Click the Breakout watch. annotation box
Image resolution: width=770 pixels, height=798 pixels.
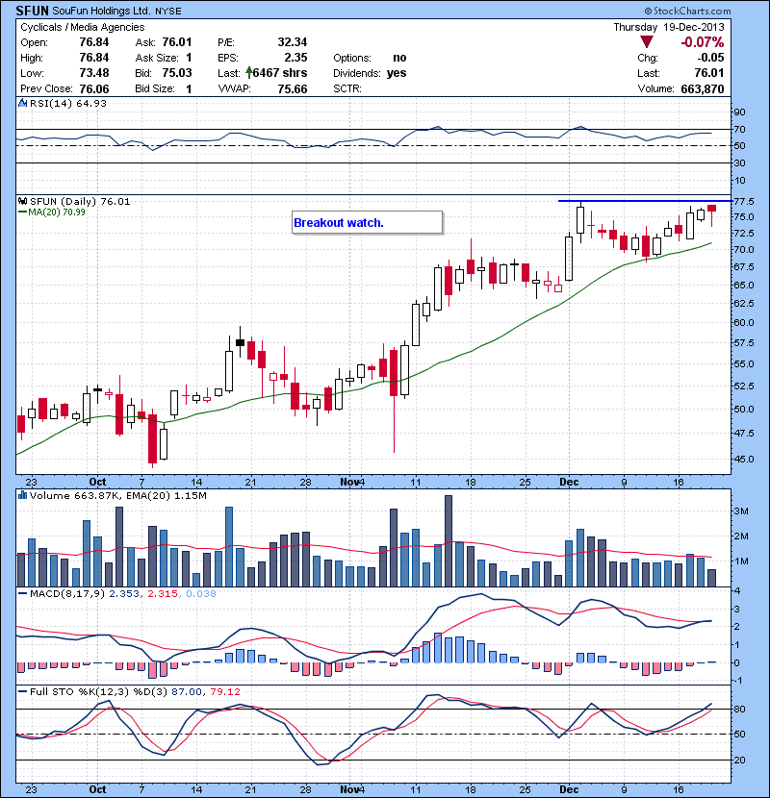point(367,222)
